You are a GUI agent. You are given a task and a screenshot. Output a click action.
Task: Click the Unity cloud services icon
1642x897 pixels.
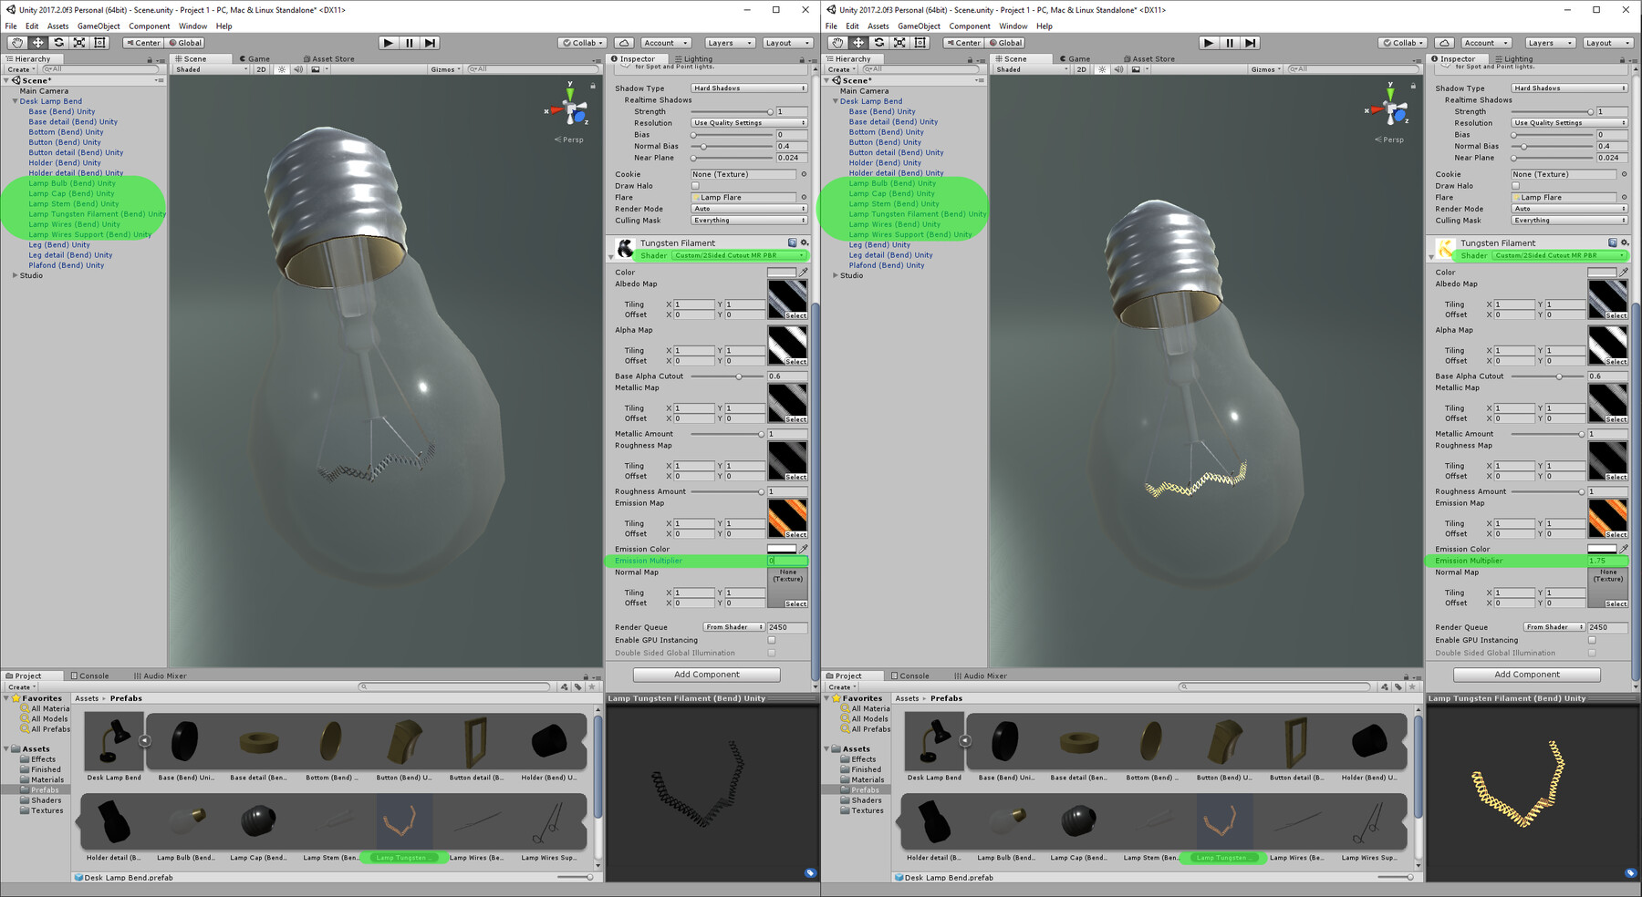point(625,42)
